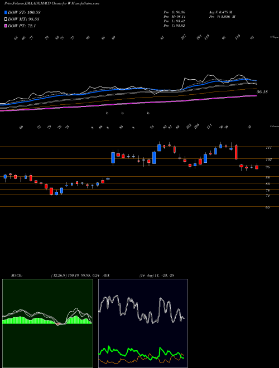Click the 74 price level label
This screenshot has height=368, width=279.
[268, 196]
